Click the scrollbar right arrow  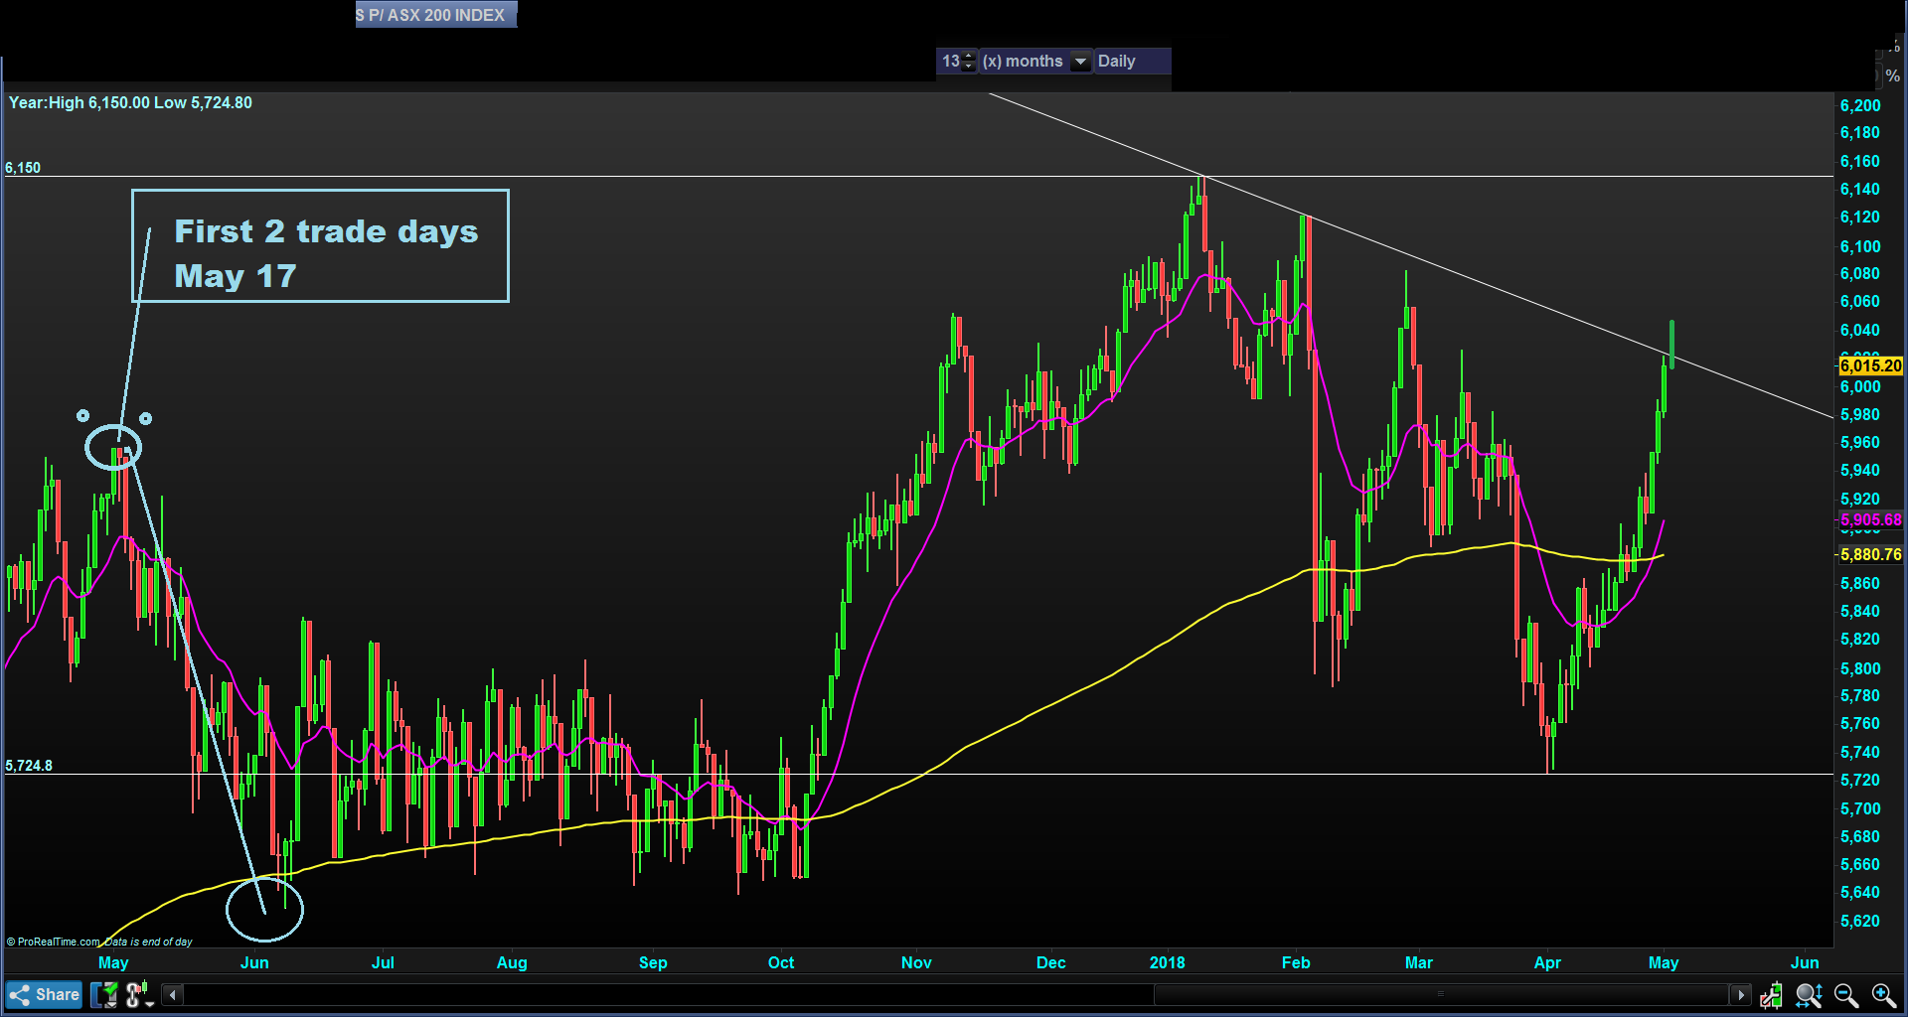coord(1740,994)
